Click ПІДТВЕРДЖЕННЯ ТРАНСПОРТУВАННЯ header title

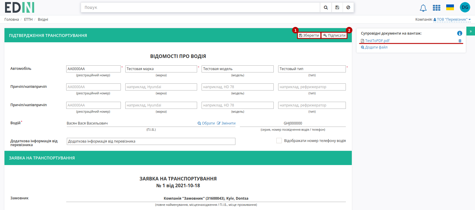pyautogui.click(x=48, y=35)
